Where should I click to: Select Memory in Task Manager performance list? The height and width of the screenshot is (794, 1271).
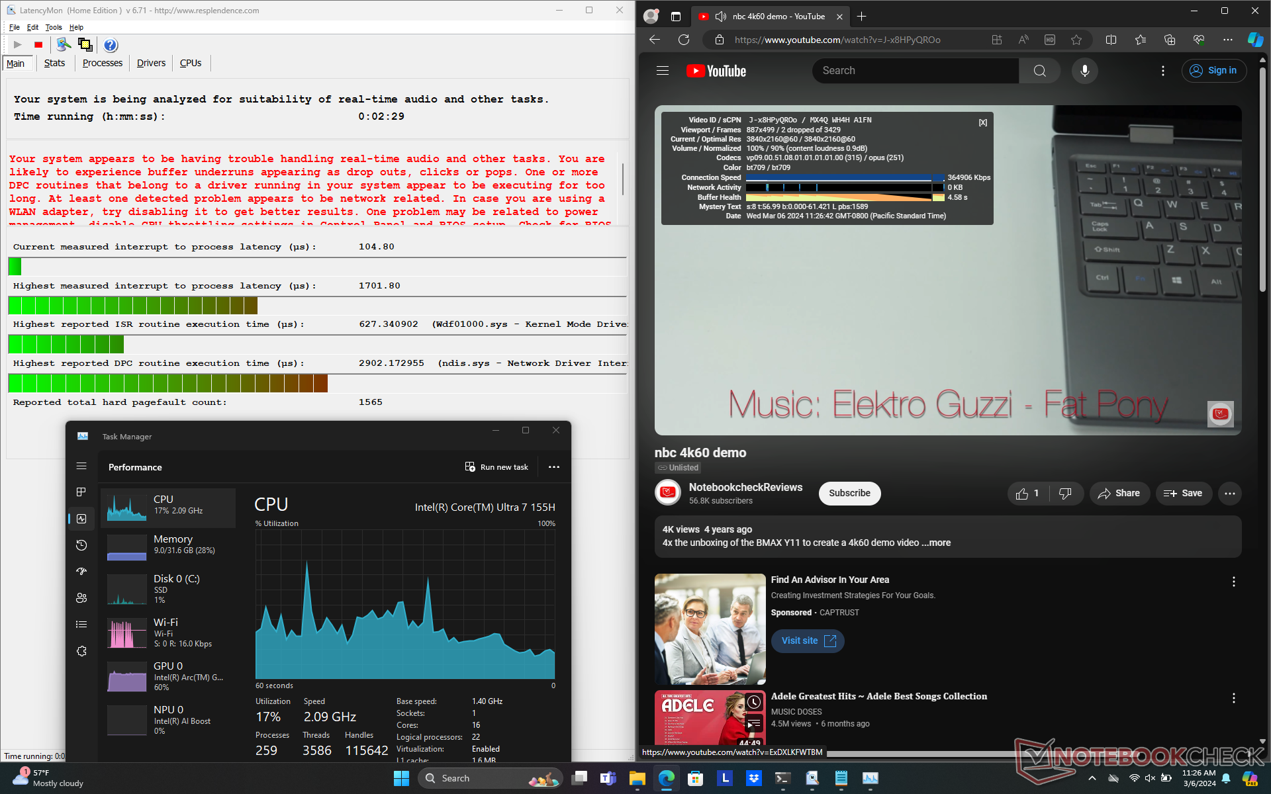click(x=169, y=547)
